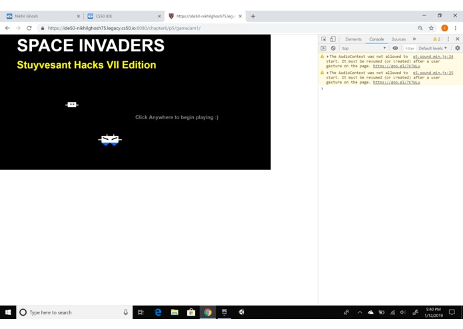The width and height of the screenshot is (463, 329).
Task: Switch to the Elements tab
Action: click(x=353, y=39)
